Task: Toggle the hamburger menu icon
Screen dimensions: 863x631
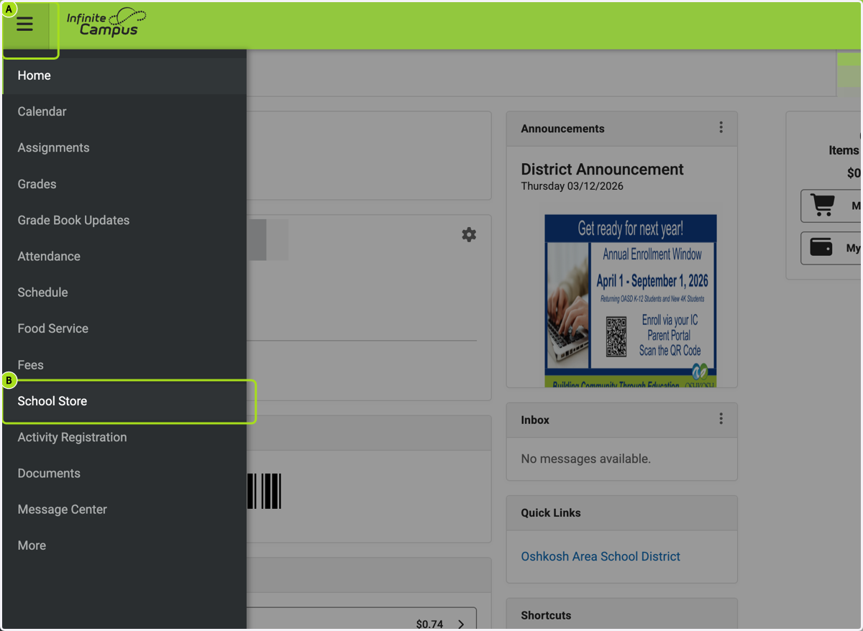Action: point(25,25)
